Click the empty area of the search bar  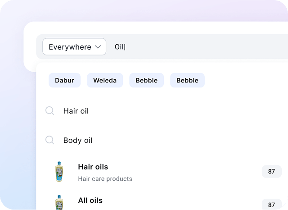click(x=206, y=47)
